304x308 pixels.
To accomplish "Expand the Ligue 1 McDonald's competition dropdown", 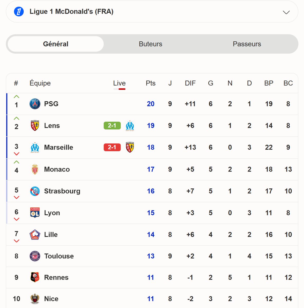I will point(152,12).
